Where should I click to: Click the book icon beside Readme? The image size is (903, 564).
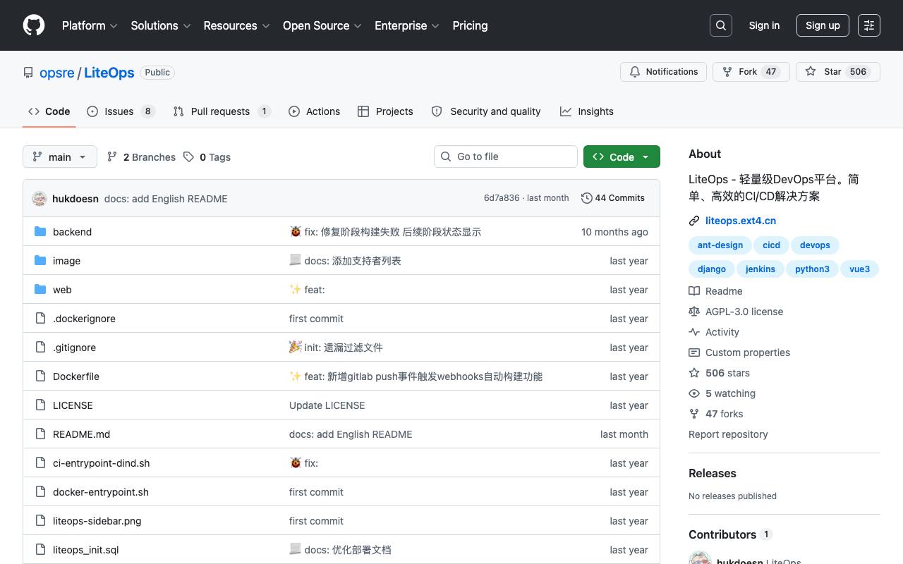point(694,291)
